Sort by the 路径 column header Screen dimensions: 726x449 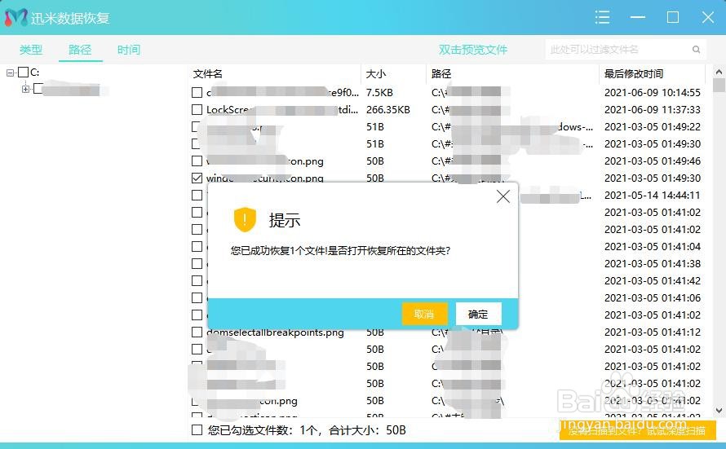pyautogui.click(x=441, y=74)
